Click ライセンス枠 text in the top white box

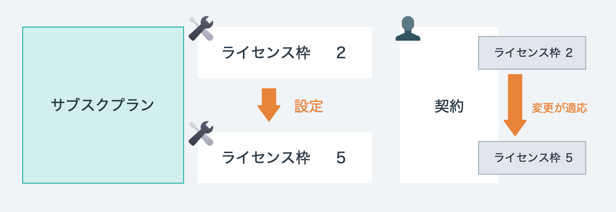tap(266, 53)
